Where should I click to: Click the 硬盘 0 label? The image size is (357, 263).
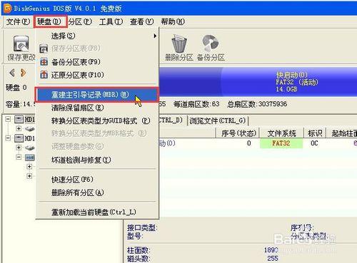(16, 88)
